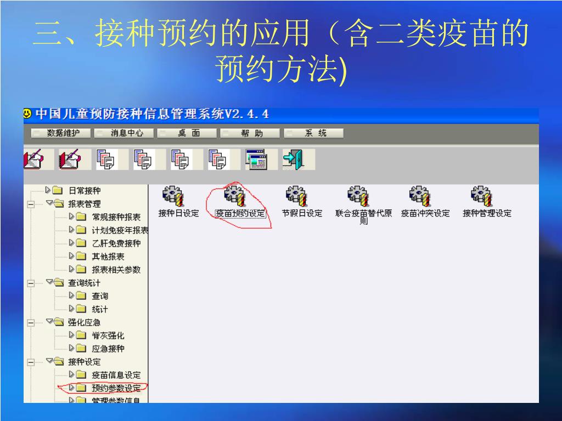Select 疫苗信息设定 in the tree

(116, 375)
